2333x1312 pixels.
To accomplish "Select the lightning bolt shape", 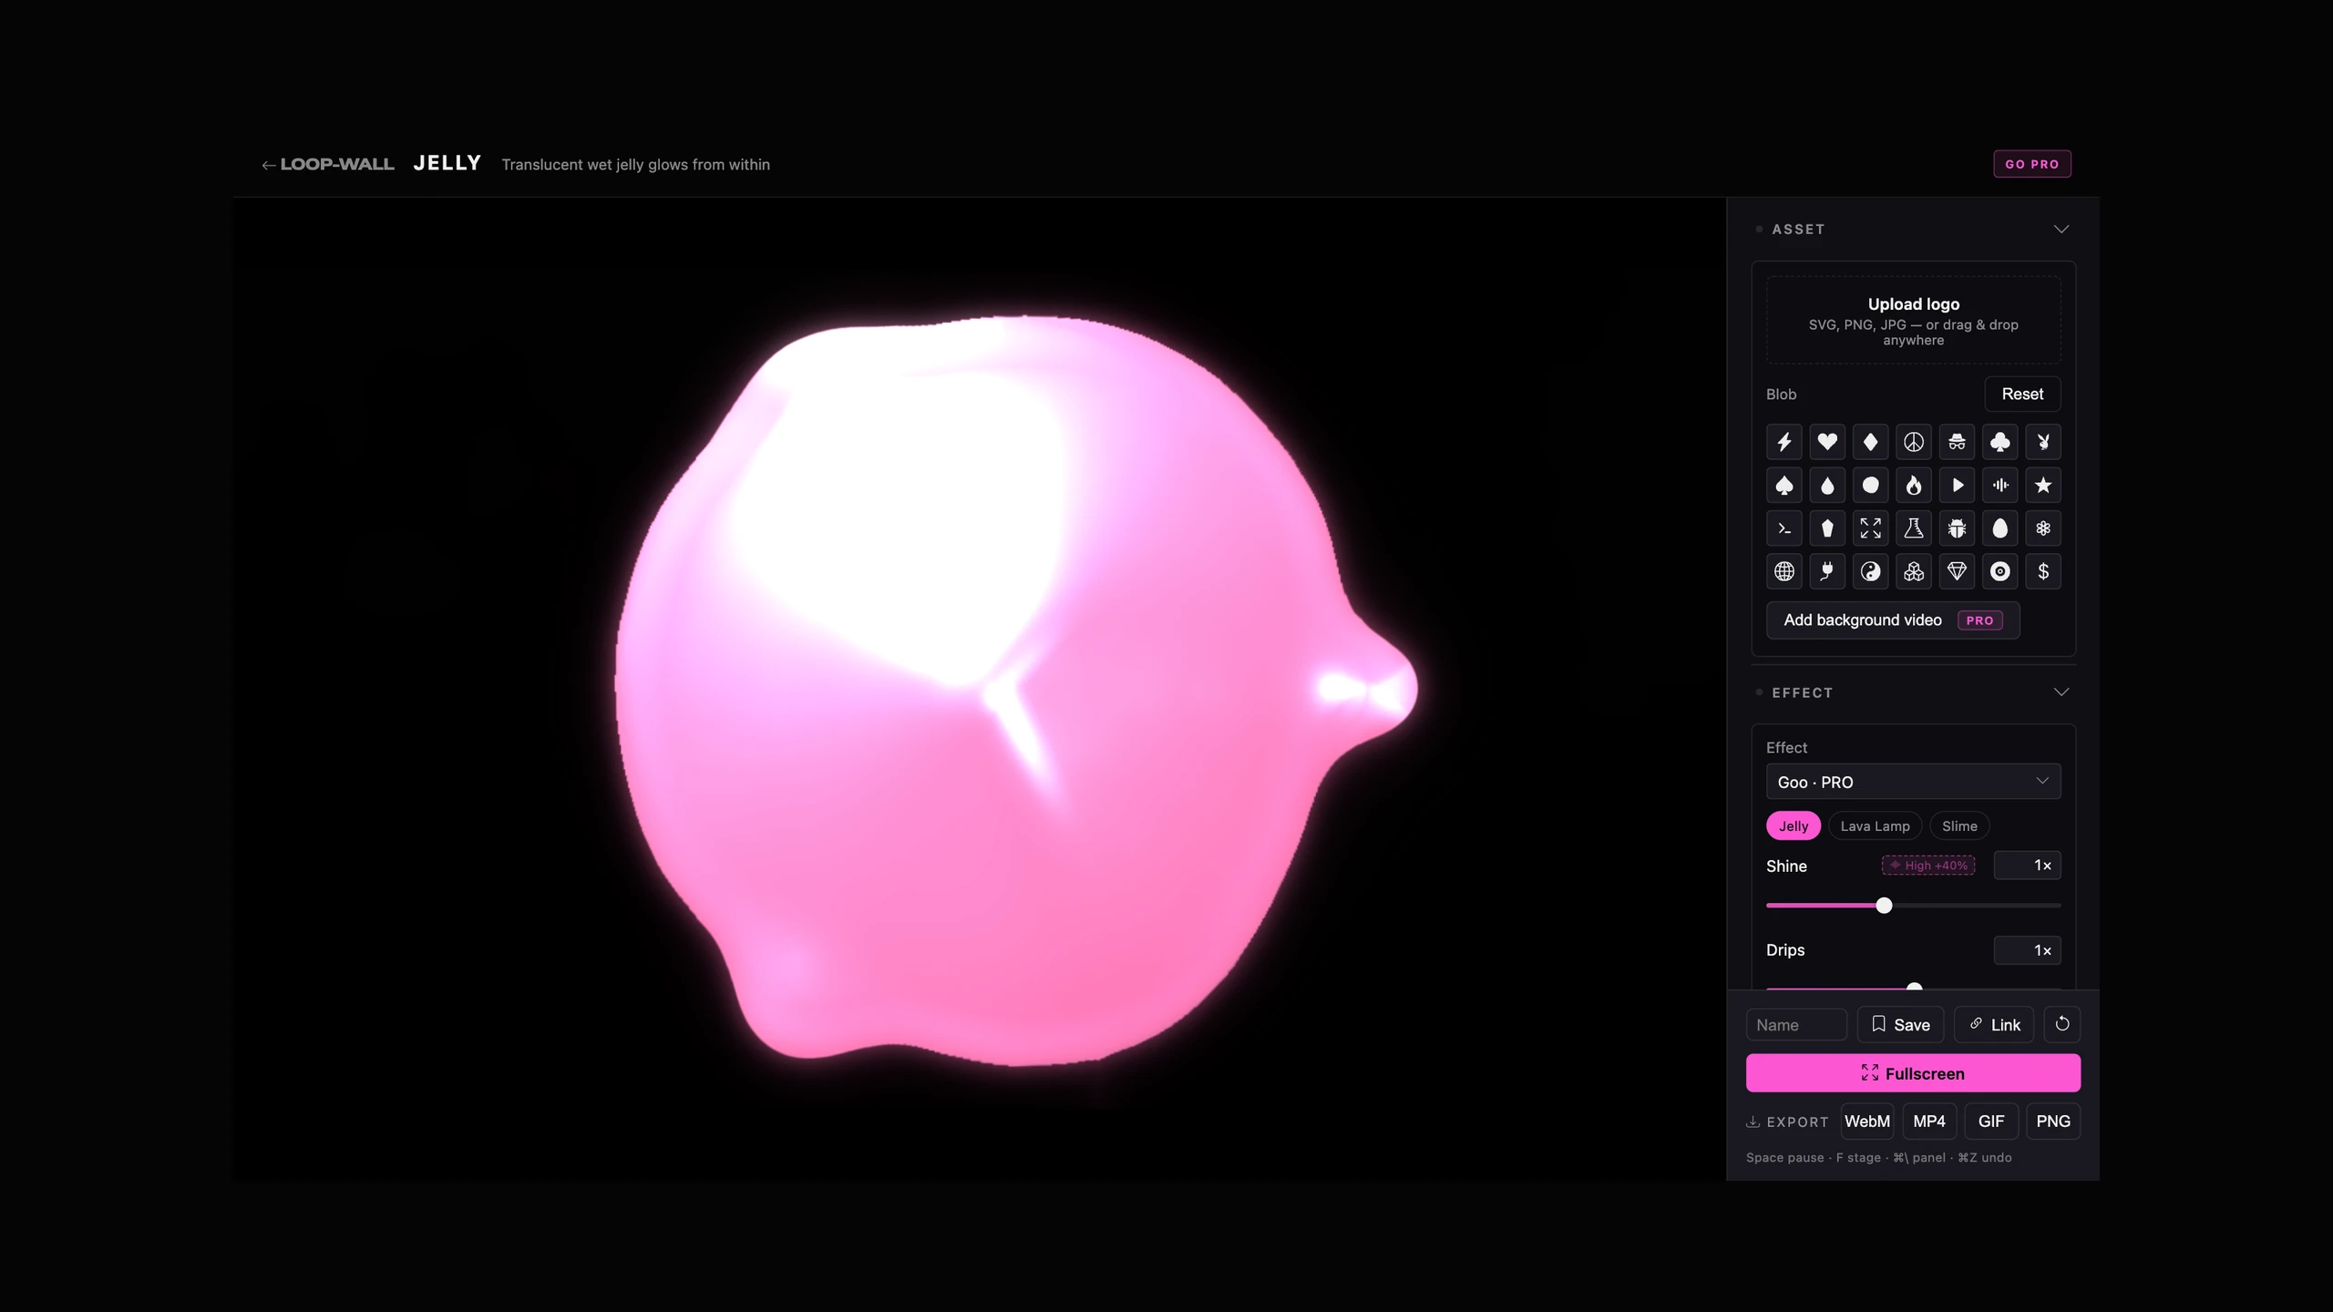I will coord(1783,442).
